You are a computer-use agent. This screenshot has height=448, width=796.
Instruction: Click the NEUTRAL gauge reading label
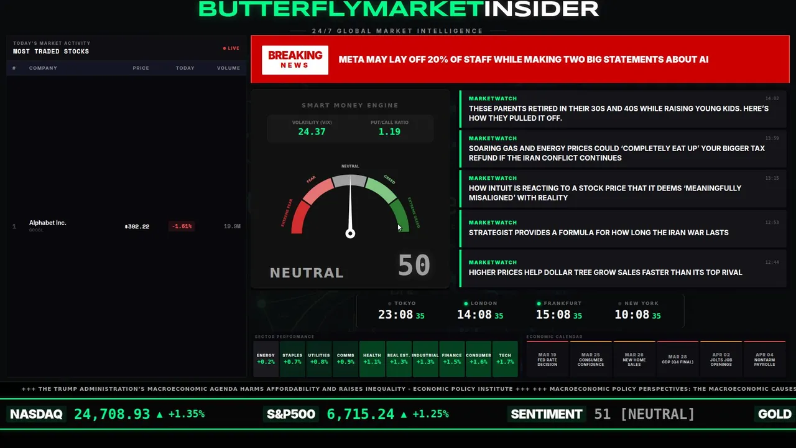tap(307, 273)
